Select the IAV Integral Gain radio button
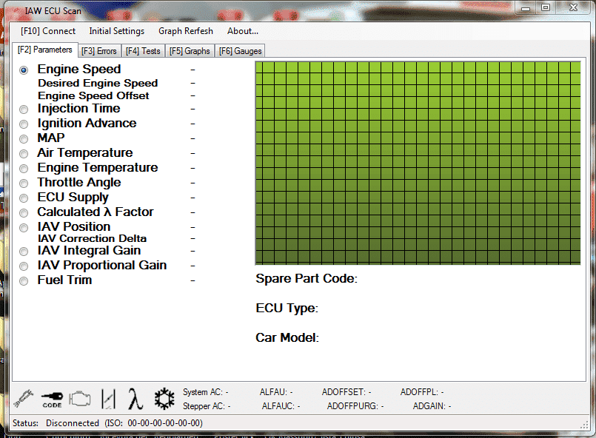Viewport: 596px width, 438px height. 24,252
